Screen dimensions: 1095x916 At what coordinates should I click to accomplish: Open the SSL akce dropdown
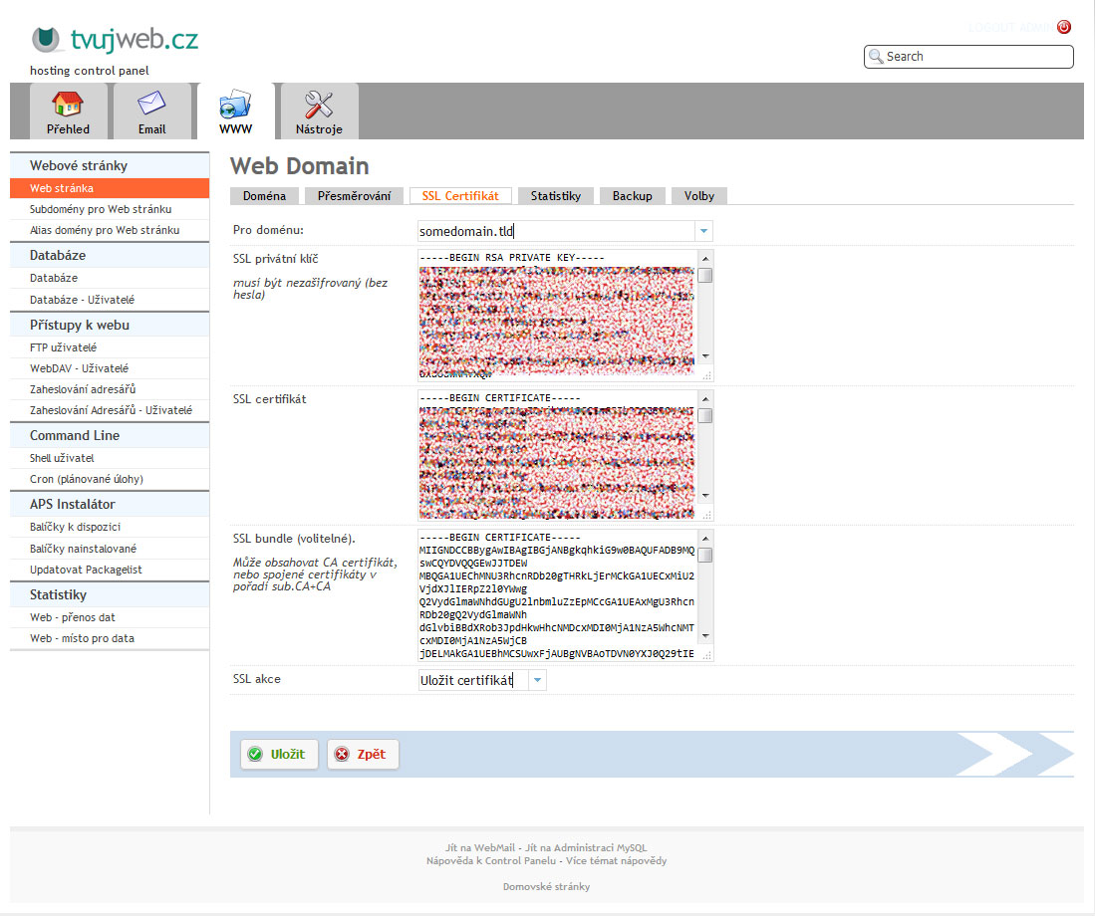click(537, 680)
